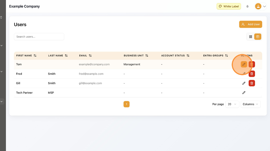This screenshot has height=151, width=270.
Task: Click the White Label button
Action: [x=228, y=6]
